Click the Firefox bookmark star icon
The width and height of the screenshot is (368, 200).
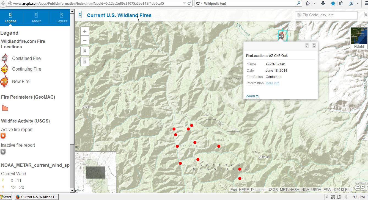[x=333, y=4]
